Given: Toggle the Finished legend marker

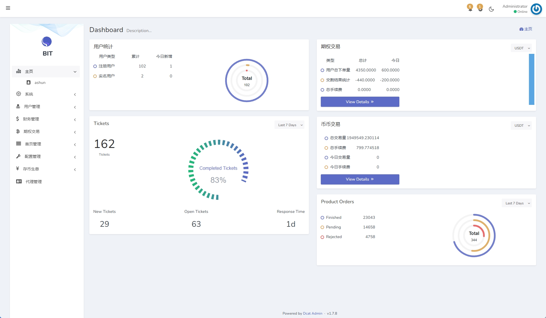Looking at the screenshot, I should [322, 218].
